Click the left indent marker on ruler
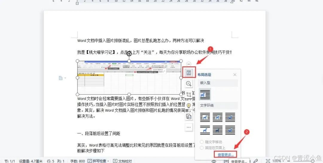The image size is (323, 163). (x=77, y=3)
